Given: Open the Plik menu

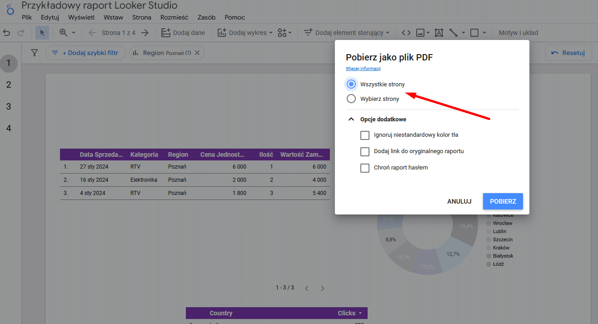Looking at the screenshot, I should 27,17.
